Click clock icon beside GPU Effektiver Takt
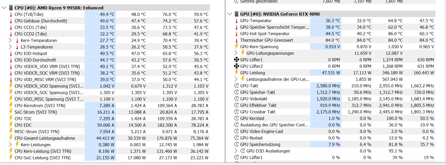 point(237,105)
